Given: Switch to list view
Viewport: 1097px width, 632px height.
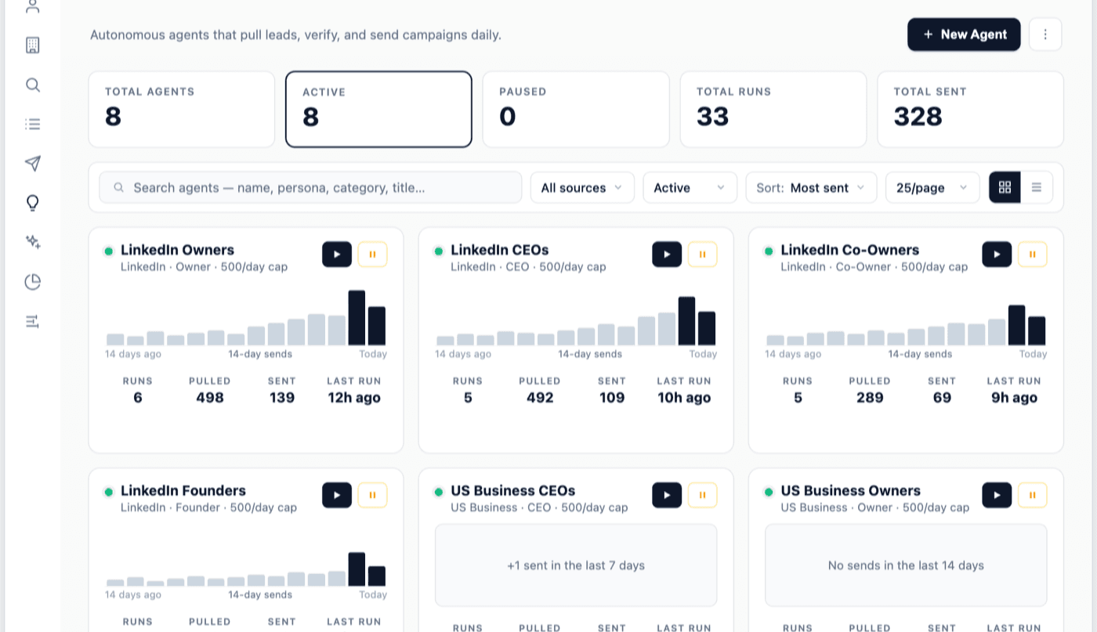Looking at the screenshot, I should pyautogui.click(x=1037, y=187).
